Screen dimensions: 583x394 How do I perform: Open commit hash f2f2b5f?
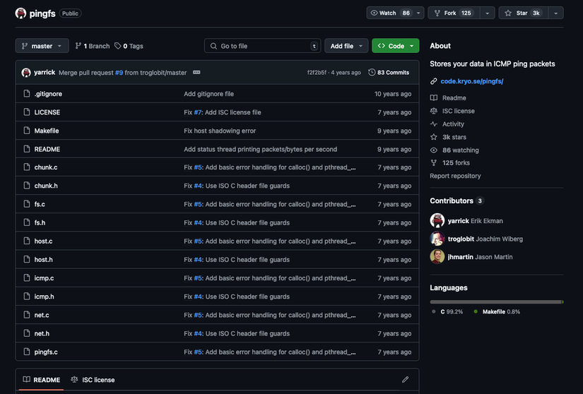pyautogui.click(x=317, y=73)
